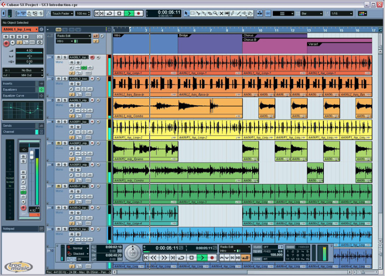Toggle SYNC button in Transport panel

[x=257, y=259]
